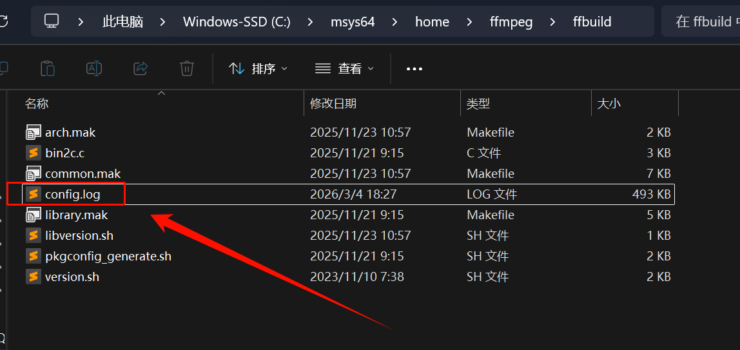
Task: Open the three-dots more options menu
Action: point(414,69)
